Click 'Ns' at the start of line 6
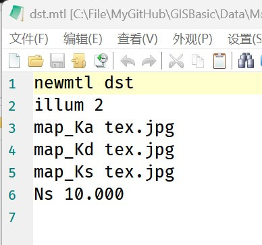Image resolution: width=262 pixels, height=245 pixels. pyautogui.click(x=44, y=194)
